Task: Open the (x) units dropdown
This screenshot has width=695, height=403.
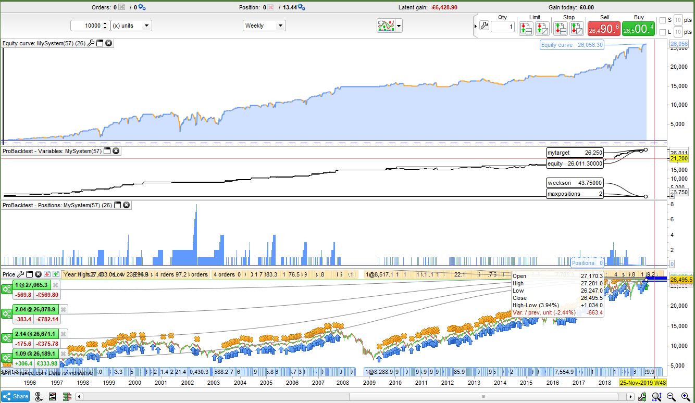Action: coord(131,26)
